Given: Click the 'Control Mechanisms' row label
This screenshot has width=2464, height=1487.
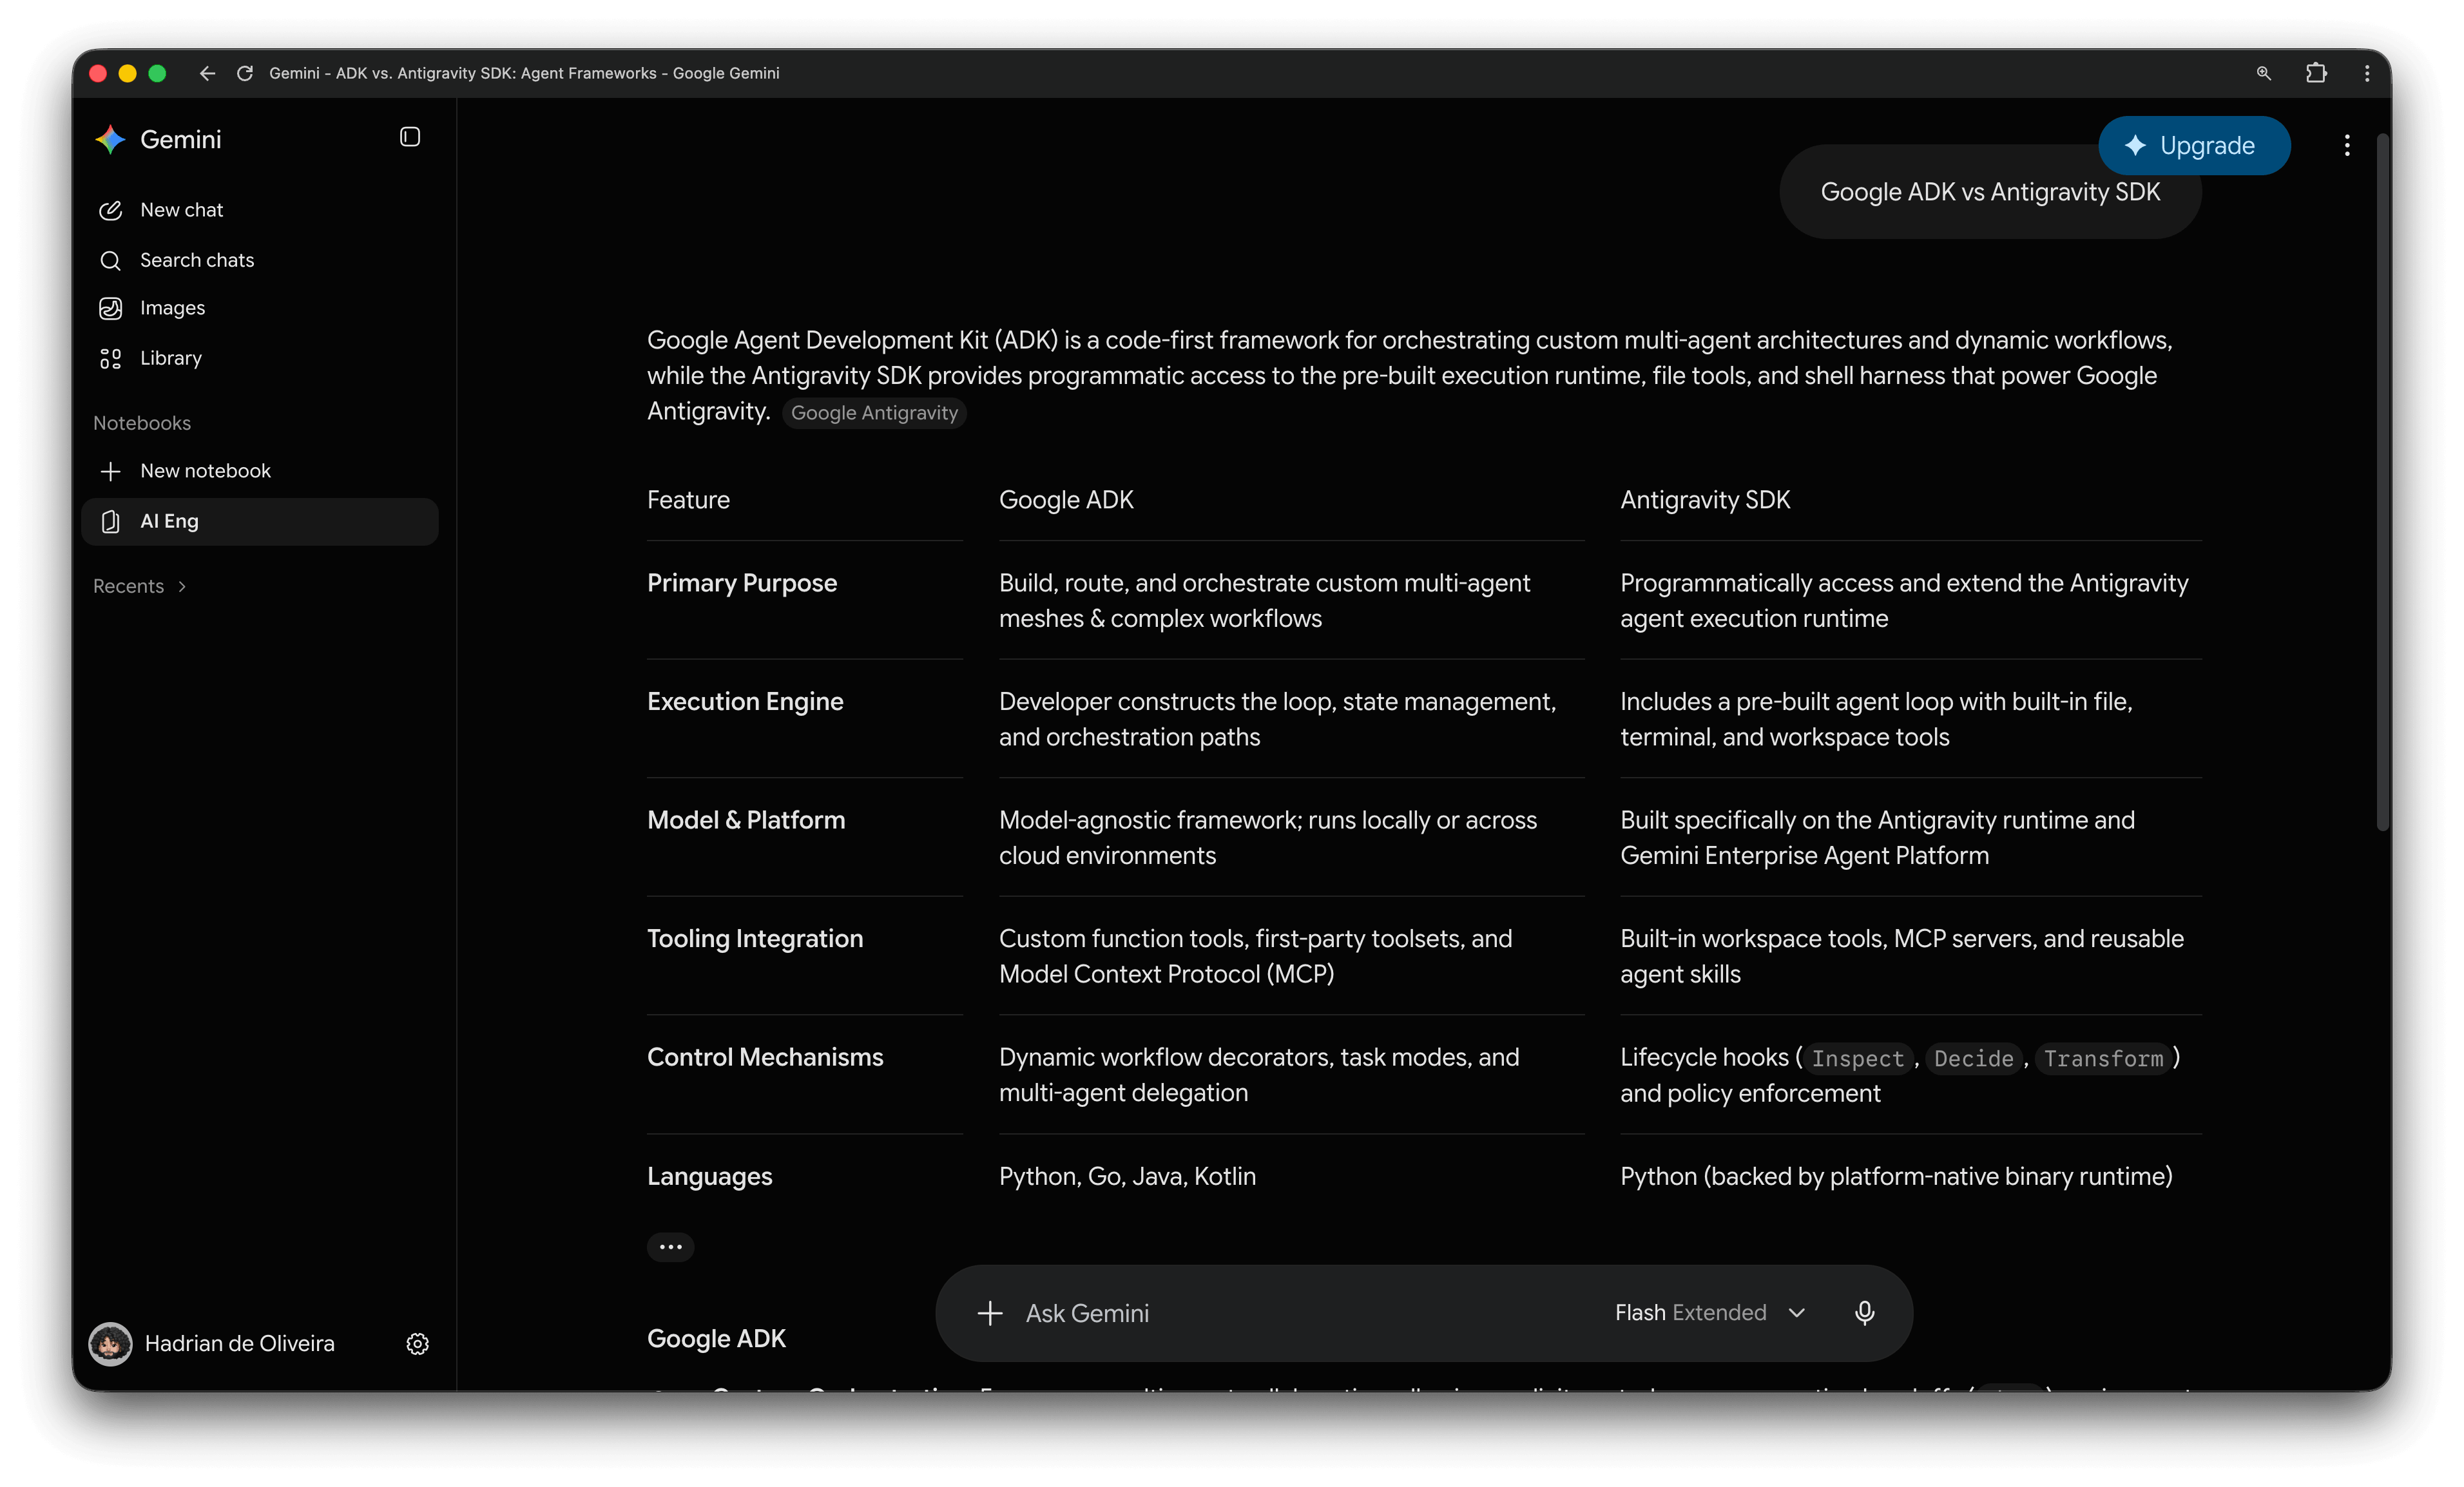Looking at the screenshot, I should [x=765, y=1057].
